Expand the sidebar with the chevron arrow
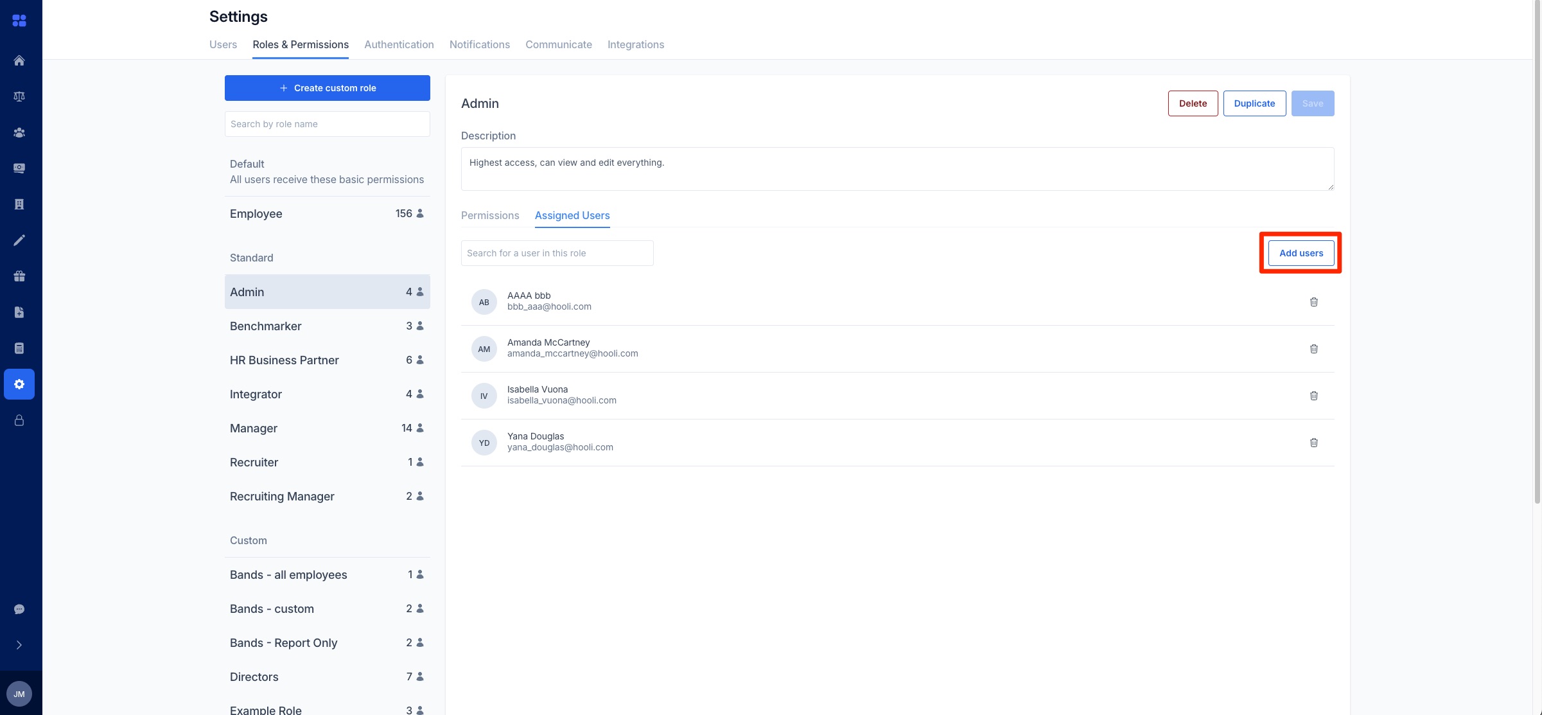The height and width of the screenshot is (715, 1542). pyautogui.click(x=19, y=644)
